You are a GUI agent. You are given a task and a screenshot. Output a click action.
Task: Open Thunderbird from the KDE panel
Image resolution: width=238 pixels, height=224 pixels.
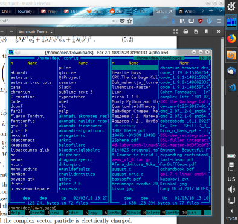(x=231, y=71)
